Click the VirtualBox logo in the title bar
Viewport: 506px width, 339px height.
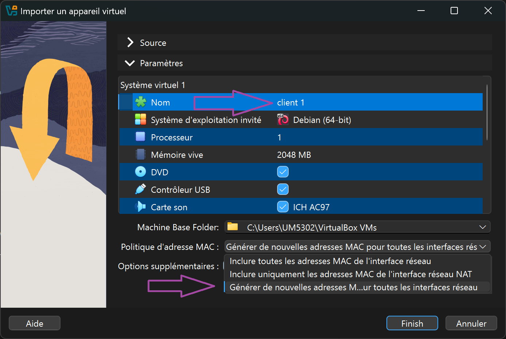point(11,11)
